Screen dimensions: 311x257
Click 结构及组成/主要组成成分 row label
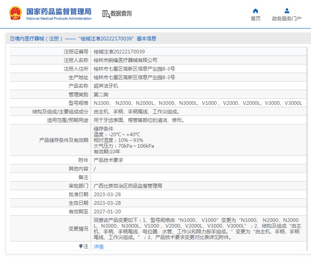(60, 112)
